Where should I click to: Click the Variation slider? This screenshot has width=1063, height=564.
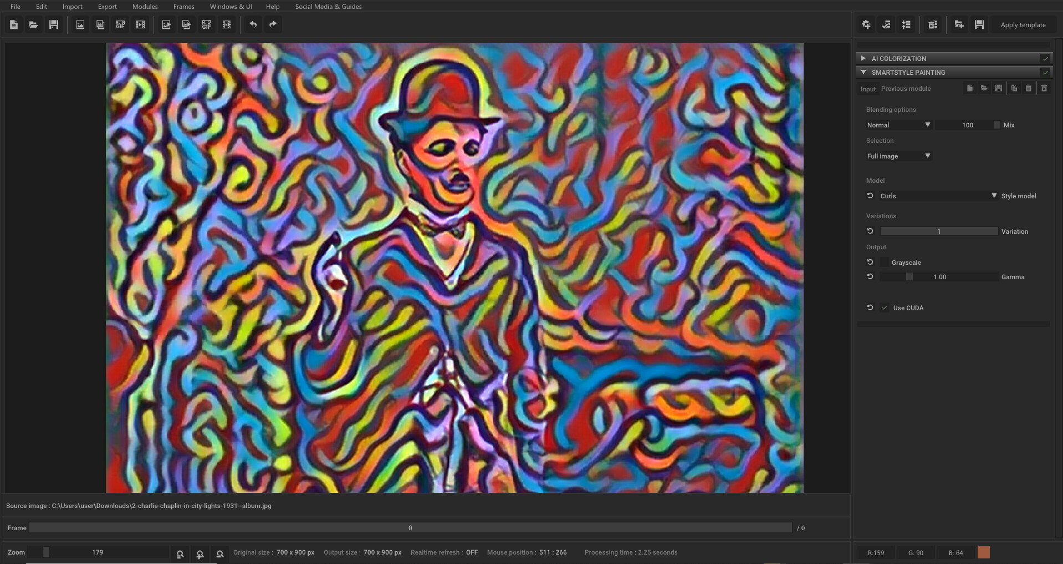pos(938,231)
